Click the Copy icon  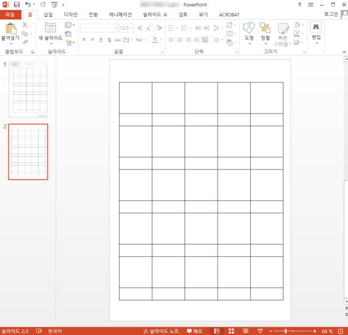(25, 34)
